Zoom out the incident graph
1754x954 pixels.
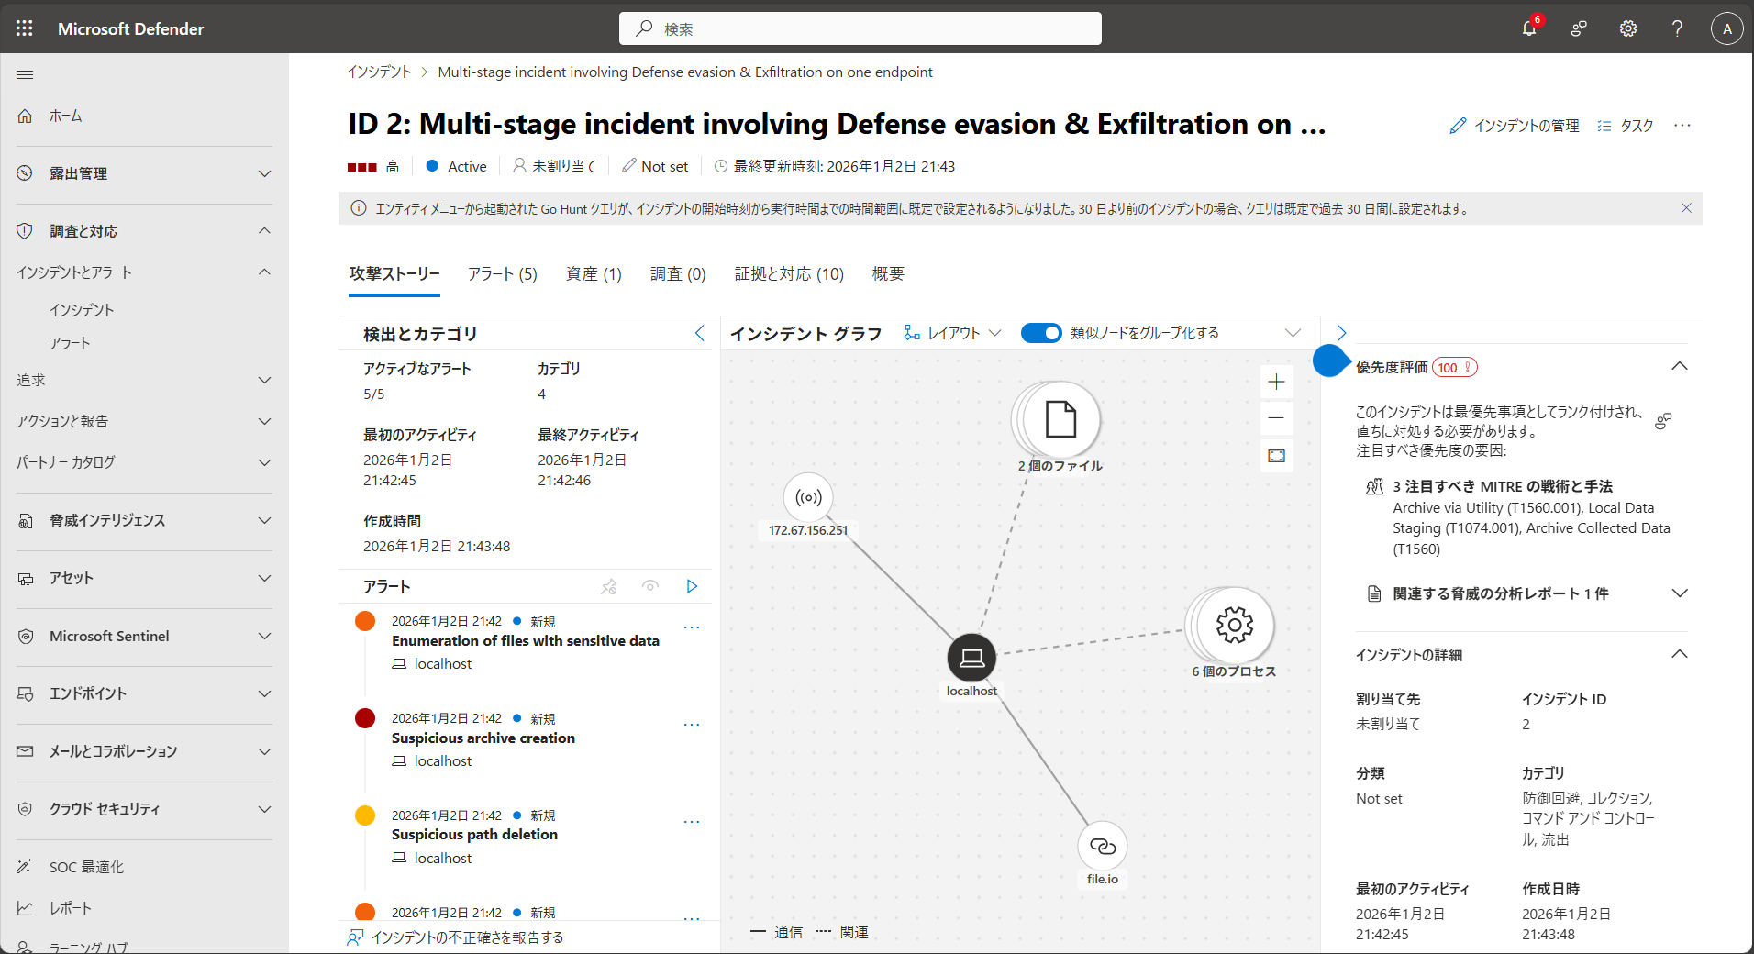1276,418
